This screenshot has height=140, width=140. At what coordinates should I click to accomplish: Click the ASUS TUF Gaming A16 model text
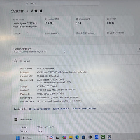click(30, 52)
